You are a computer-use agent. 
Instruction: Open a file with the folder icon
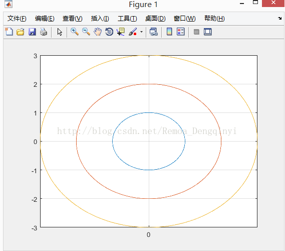tap(21, 32)
